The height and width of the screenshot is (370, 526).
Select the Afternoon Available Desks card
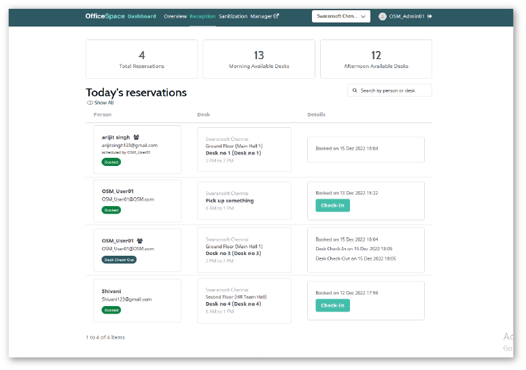(376, 59)
